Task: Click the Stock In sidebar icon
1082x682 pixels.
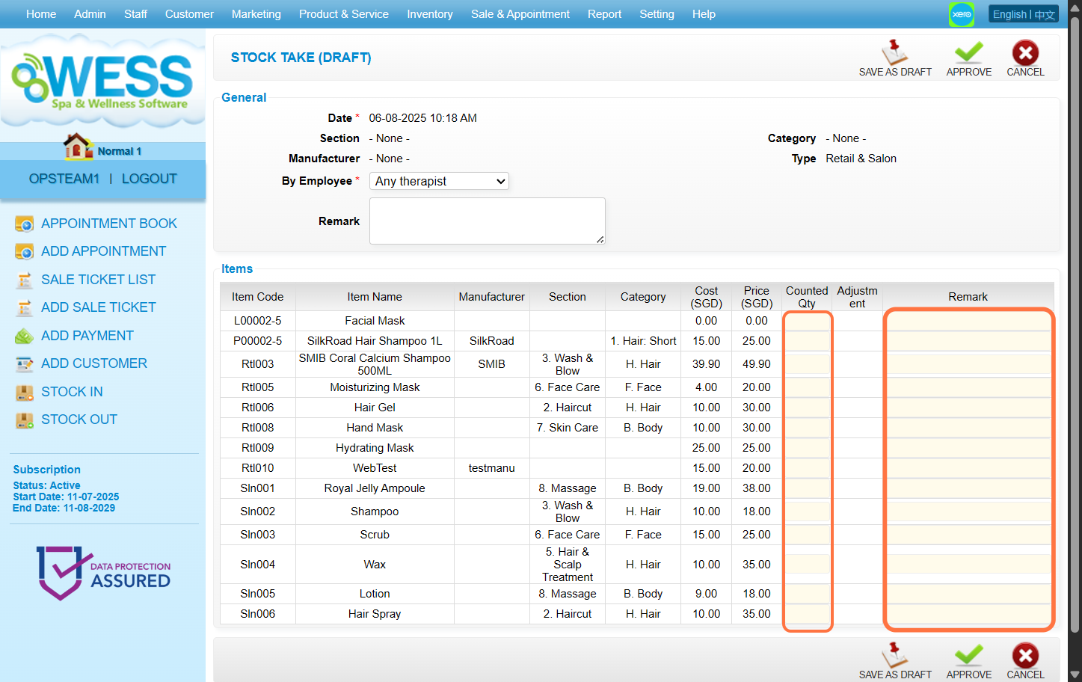Action: 25,392
